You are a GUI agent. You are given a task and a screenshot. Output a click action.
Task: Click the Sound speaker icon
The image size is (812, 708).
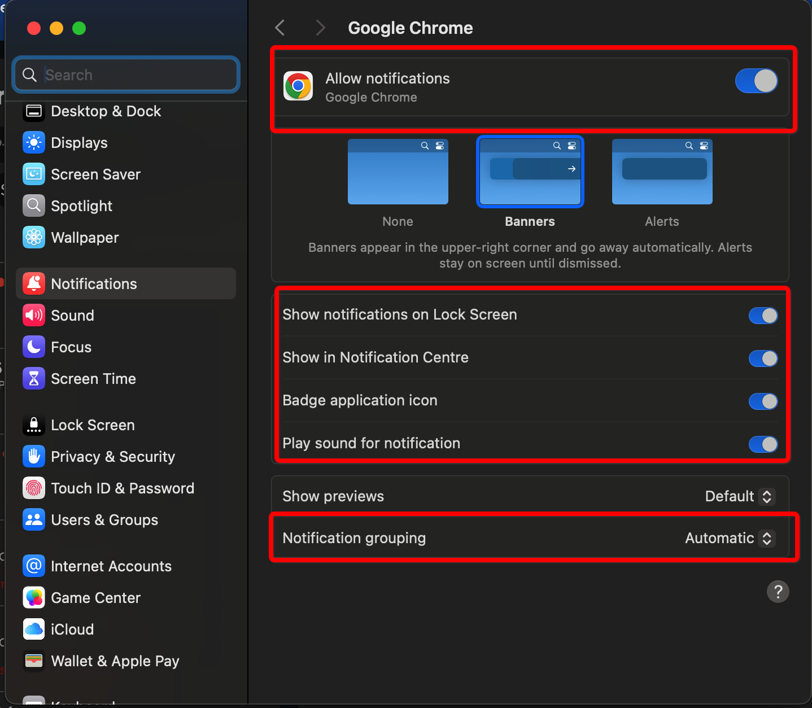click(34, 316)
